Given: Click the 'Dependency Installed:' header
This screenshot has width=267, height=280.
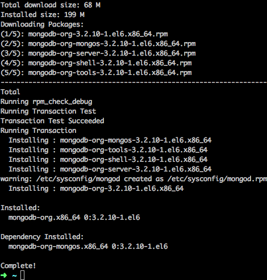Looking at the screenshot, I should click(x=42, y=237).
